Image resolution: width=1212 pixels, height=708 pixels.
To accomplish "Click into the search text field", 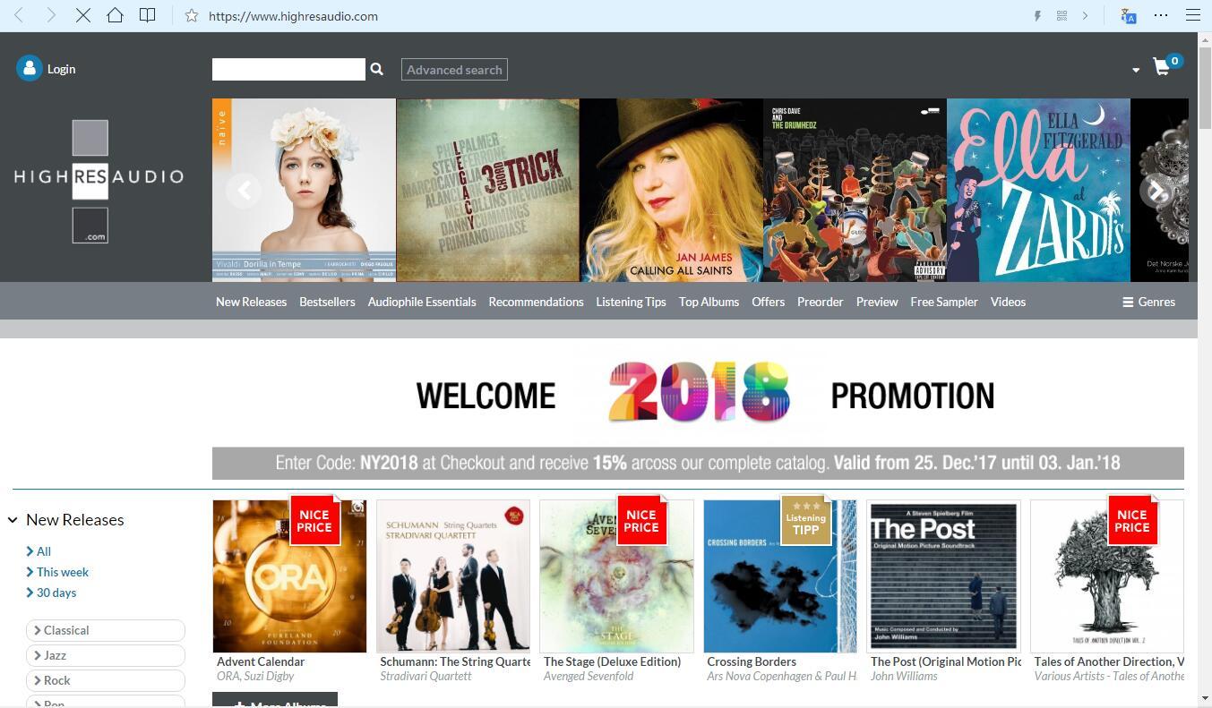I will tap(288, 69).
